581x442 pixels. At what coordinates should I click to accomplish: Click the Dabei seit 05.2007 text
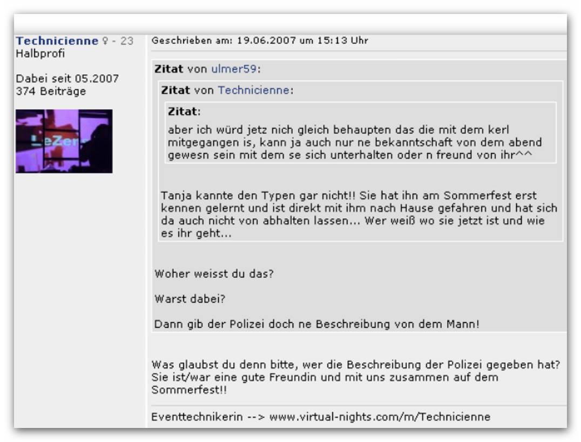67,78
